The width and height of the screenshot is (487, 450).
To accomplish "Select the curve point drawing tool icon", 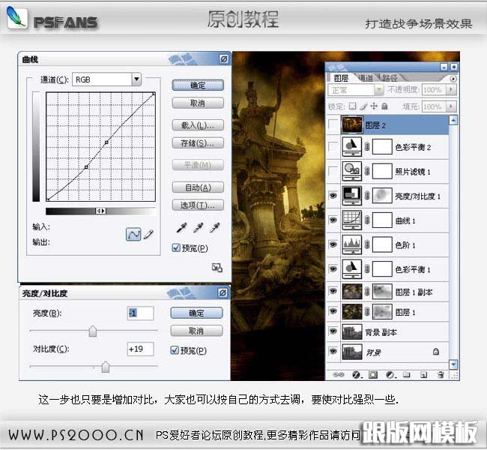I will tap(133, 235).
